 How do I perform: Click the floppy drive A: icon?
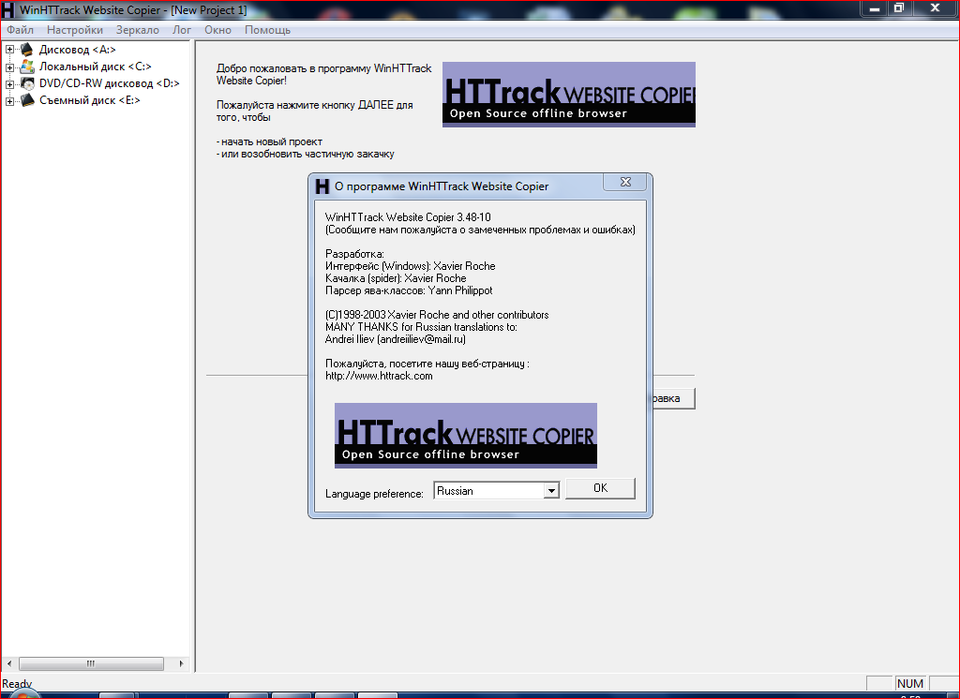[27, 50]
